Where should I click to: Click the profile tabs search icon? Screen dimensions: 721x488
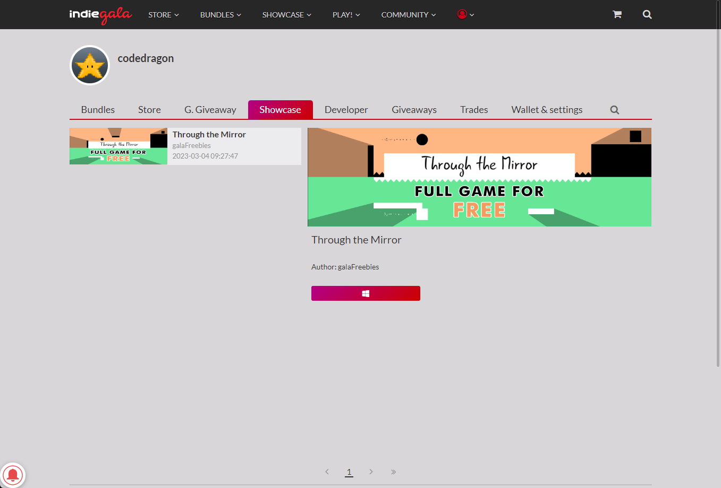click(x=615, y=110)
